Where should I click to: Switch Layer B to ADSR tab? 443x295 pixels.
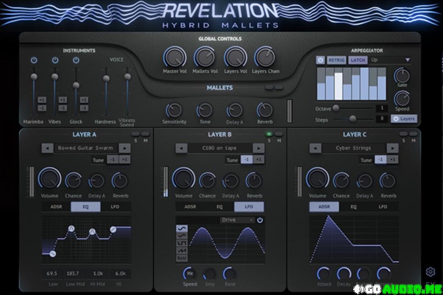coord(190,207)
